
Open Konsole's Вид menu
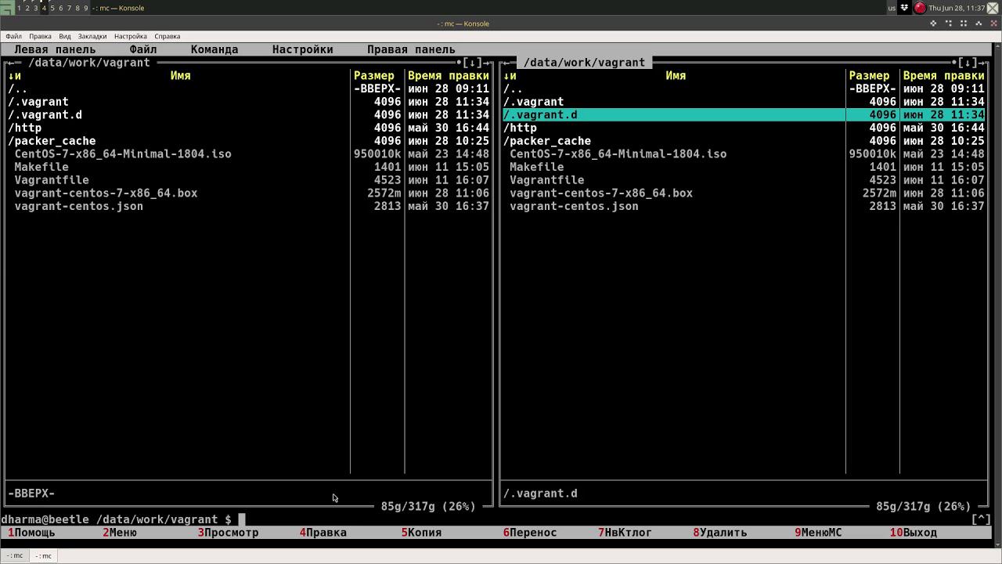[x=65, y=36]
